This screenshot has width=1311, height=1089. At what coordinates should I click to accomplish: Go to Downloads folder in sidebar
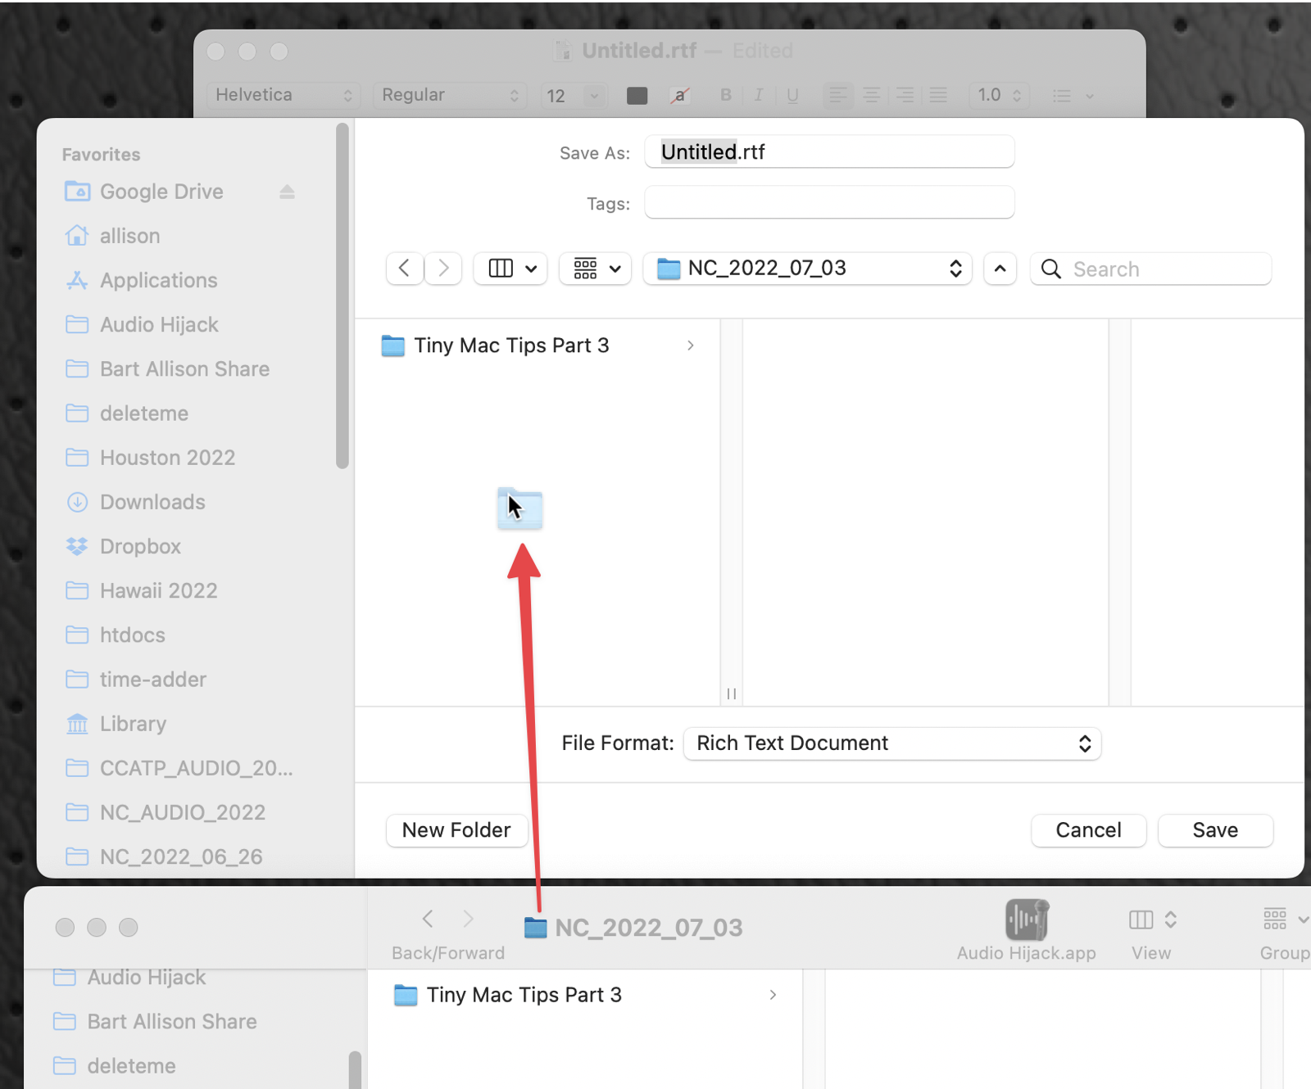pyautogui.click(x=152, y=502)
